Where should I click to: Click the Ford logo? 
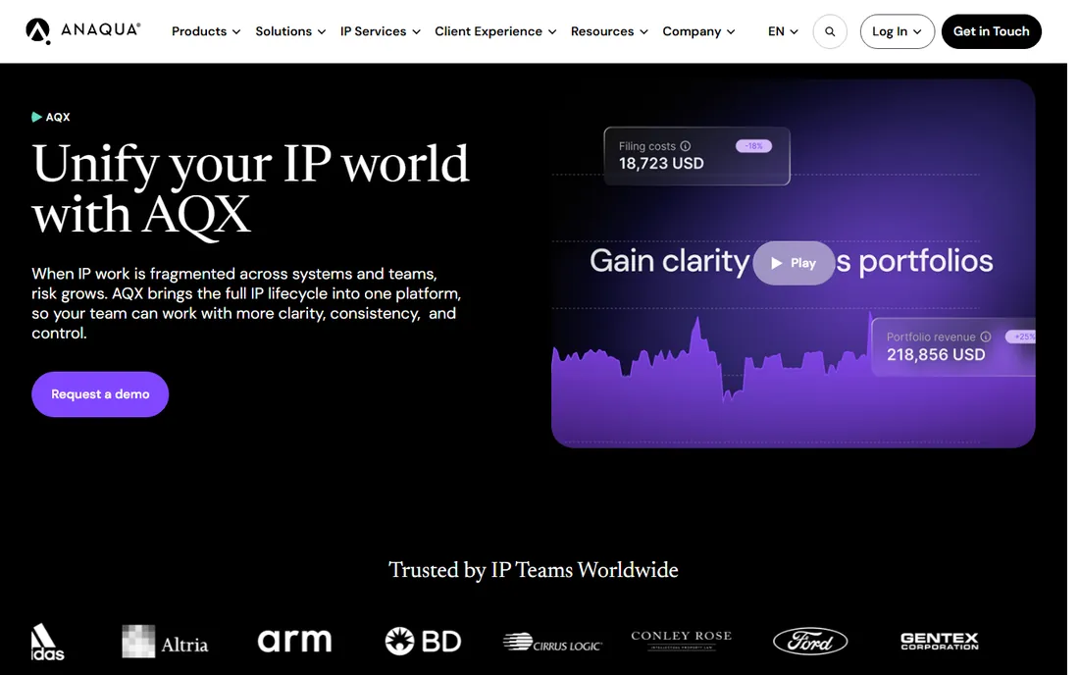[x=810, y=642]
